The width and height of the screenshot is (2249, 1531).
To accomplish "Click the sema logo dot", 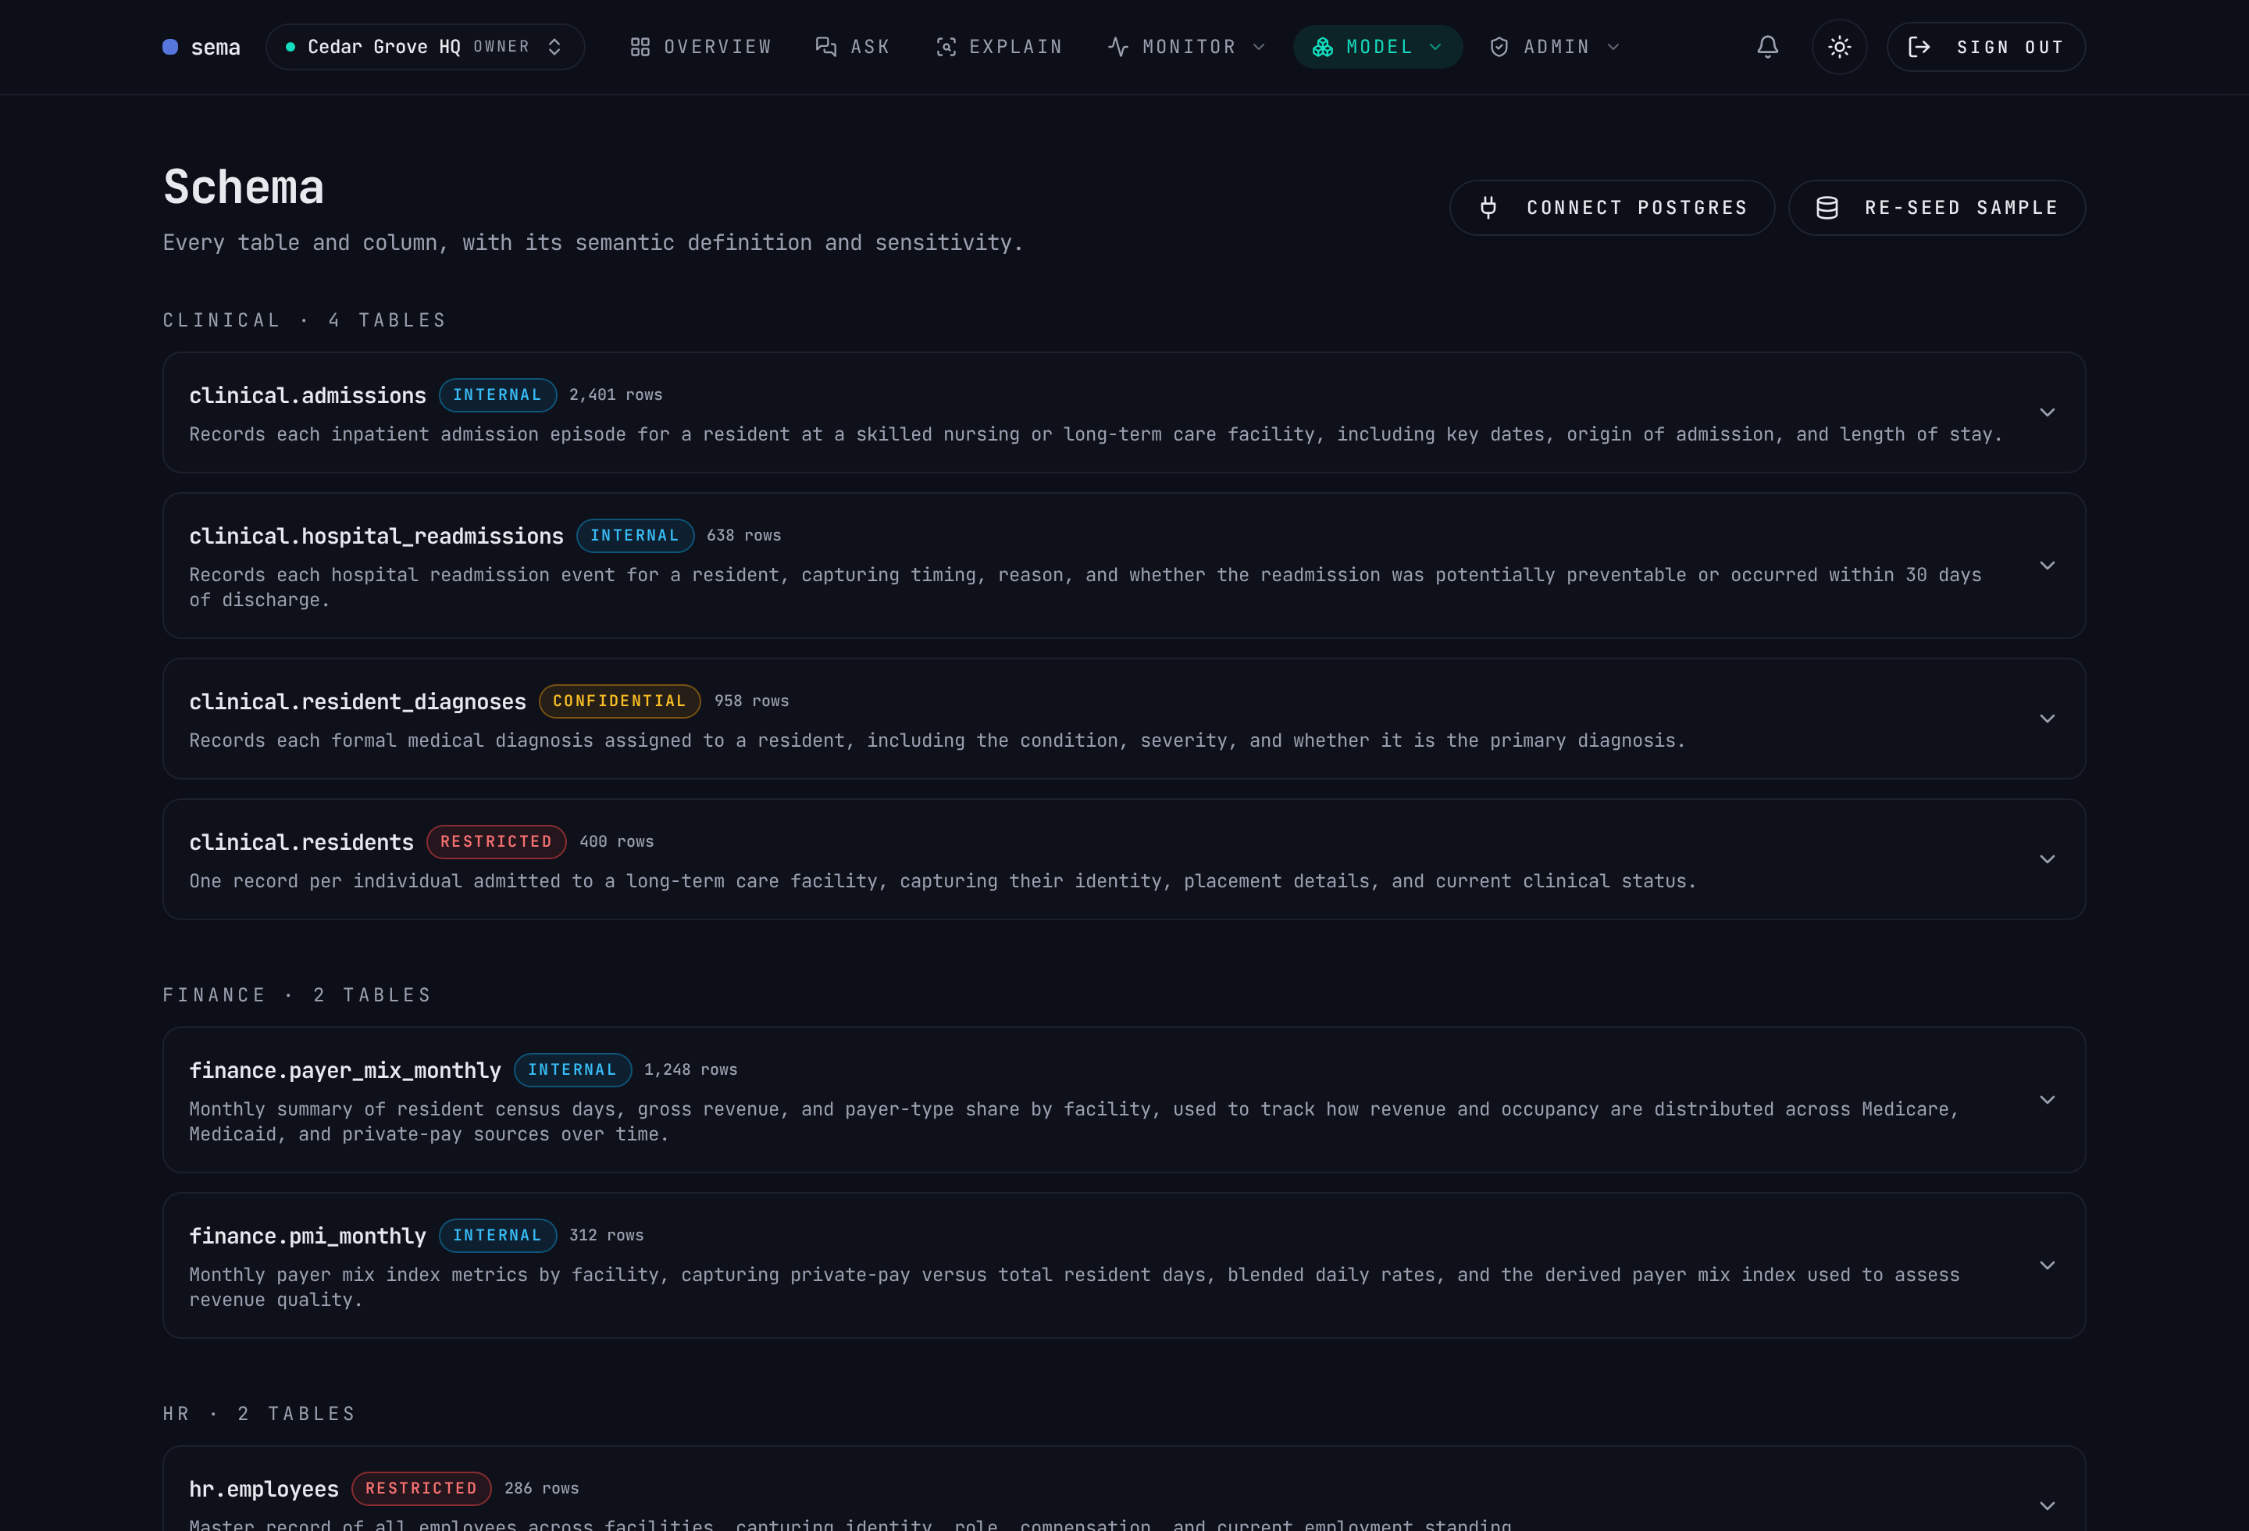I will coord(170,46).
